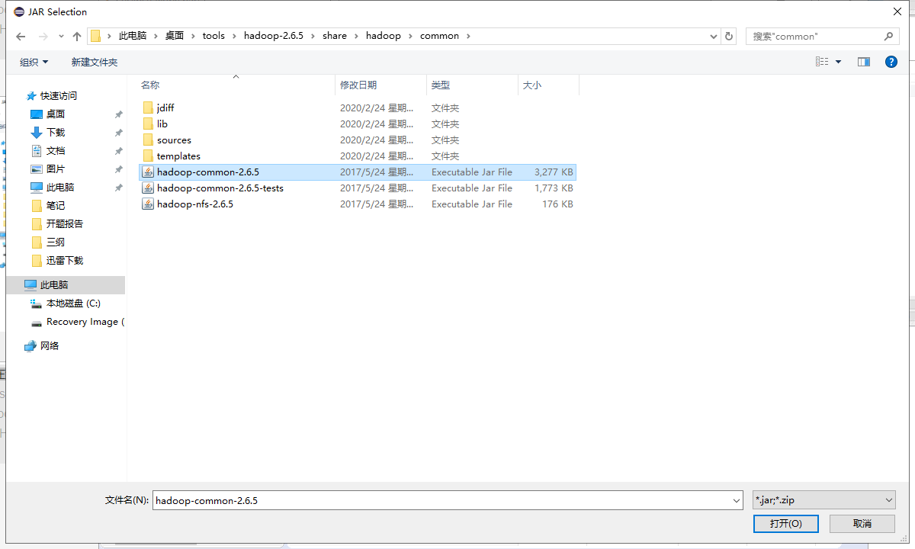Select 网络 in the navigation pane

click(50, 345)
